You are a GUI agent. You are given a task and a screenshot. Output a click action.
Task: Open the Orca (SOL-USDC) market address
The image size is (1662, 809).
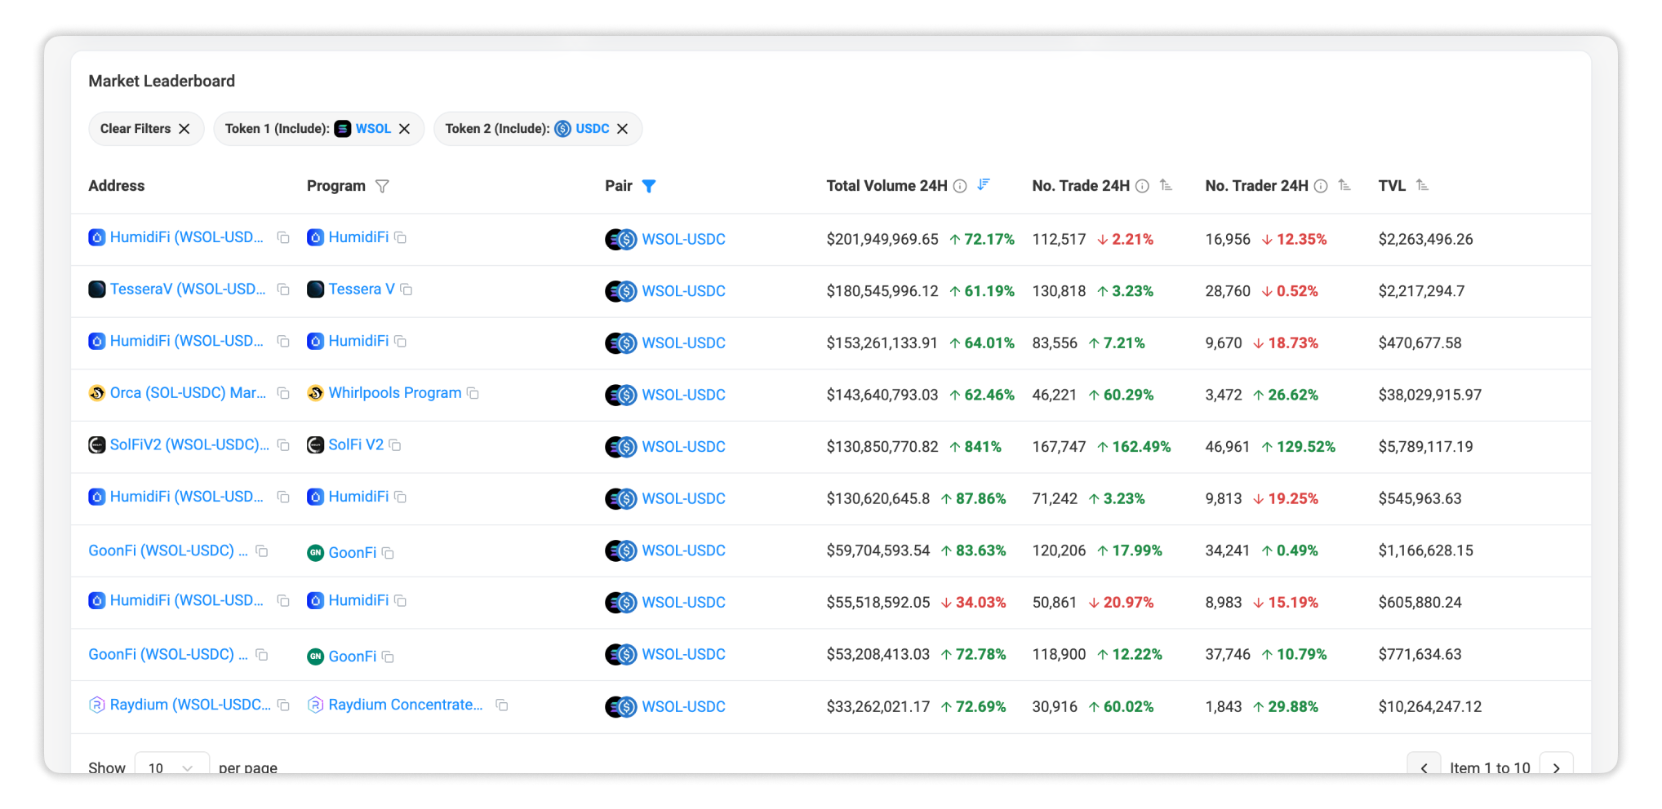[x=188, y=393]
